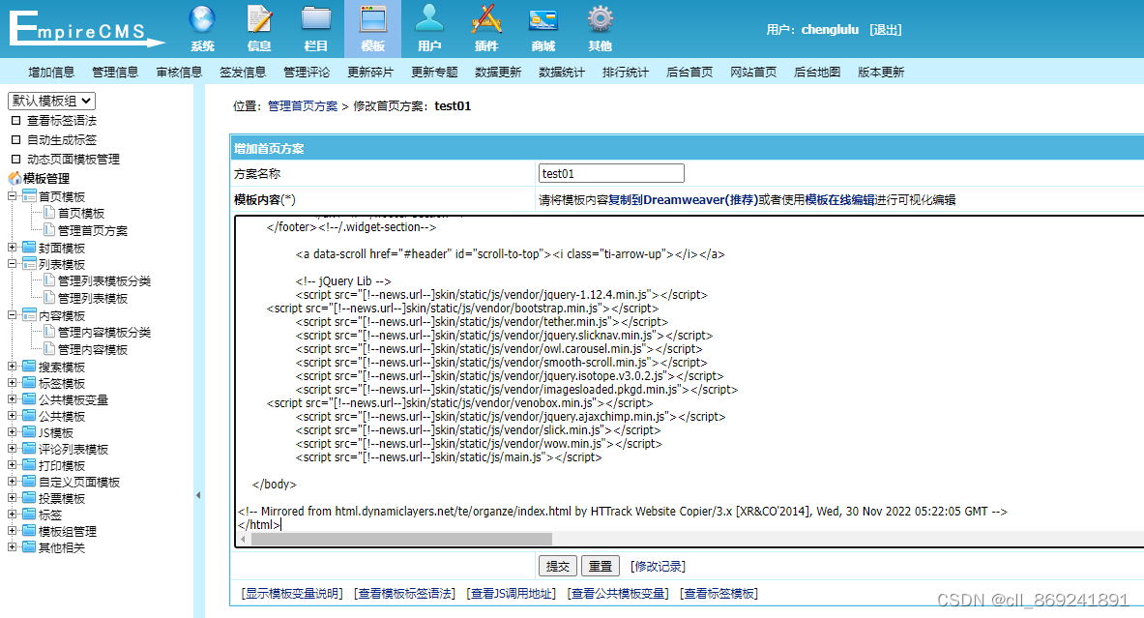The height and width of the screenshot is (618, 1144).
Task: Click the 提交 submit button
Action: coord(557,566)
